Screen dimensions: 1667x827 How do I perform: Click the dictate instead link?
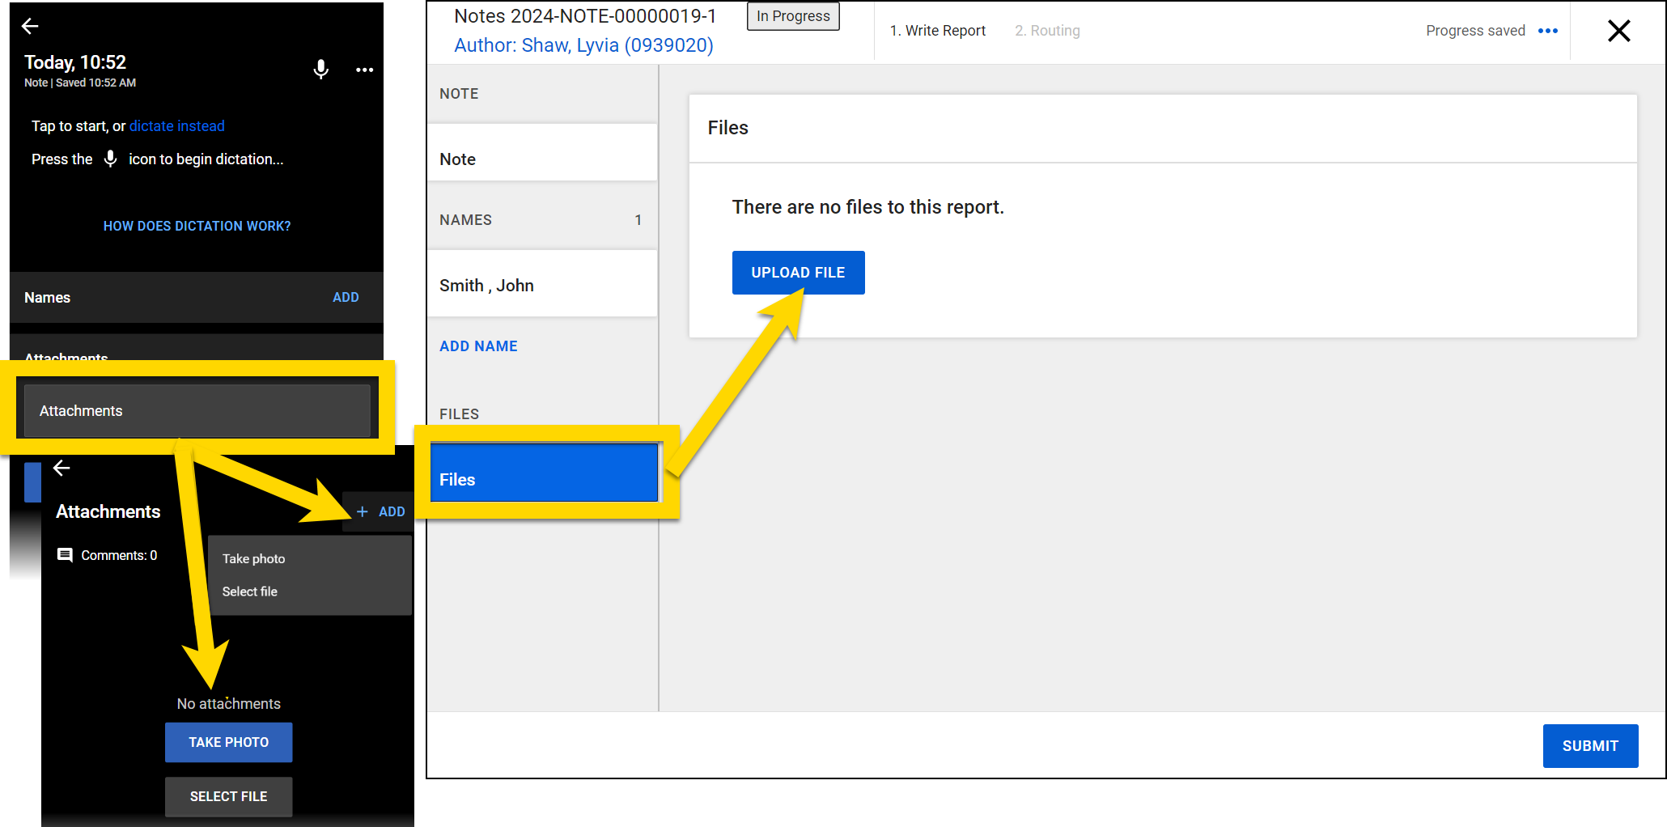tap(176, 126)
